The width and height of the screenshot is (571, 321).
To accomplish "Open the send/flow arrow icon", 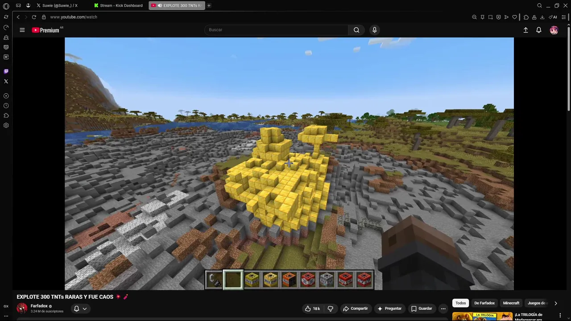I will click(506, 17).
